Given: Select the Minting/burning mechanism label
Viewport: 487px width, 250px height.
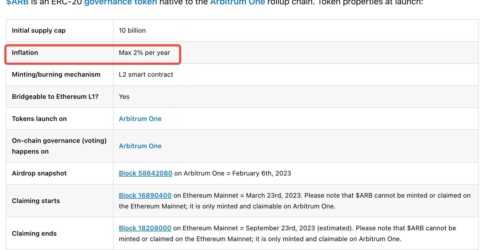Looking at the screenshot, I should [x=56, y=75].
